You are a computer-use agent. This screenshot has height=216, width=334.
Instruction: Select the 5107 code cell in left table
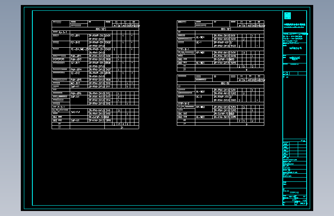108,70
